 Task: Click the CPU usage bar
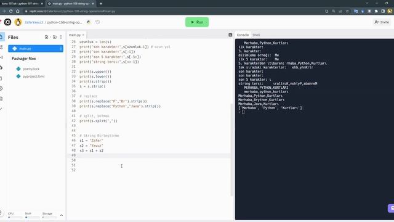(15, 217)
